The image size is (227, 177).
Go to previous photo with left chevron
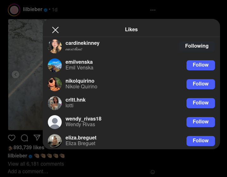click(16, 74)
